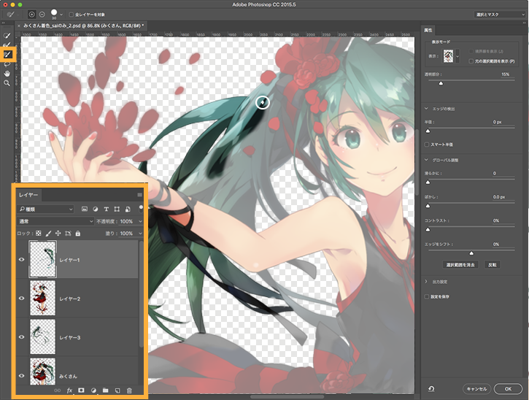Select the highlighted Brush tool
The width and height of the screenshot is (529, 400).
(7, 54)
